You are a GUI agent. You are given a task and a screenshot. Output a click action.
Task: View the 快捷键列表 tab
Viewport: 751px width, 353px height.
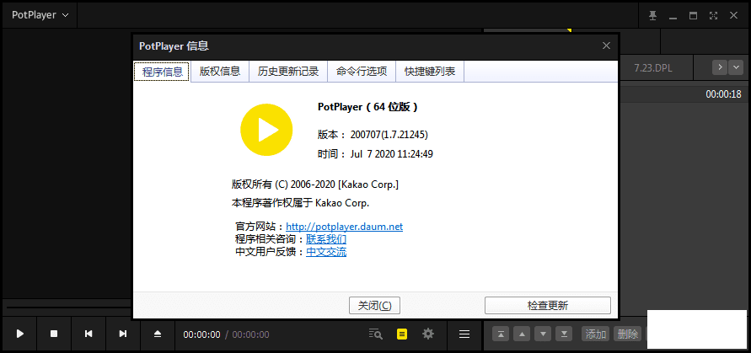[x=430, y=72]
